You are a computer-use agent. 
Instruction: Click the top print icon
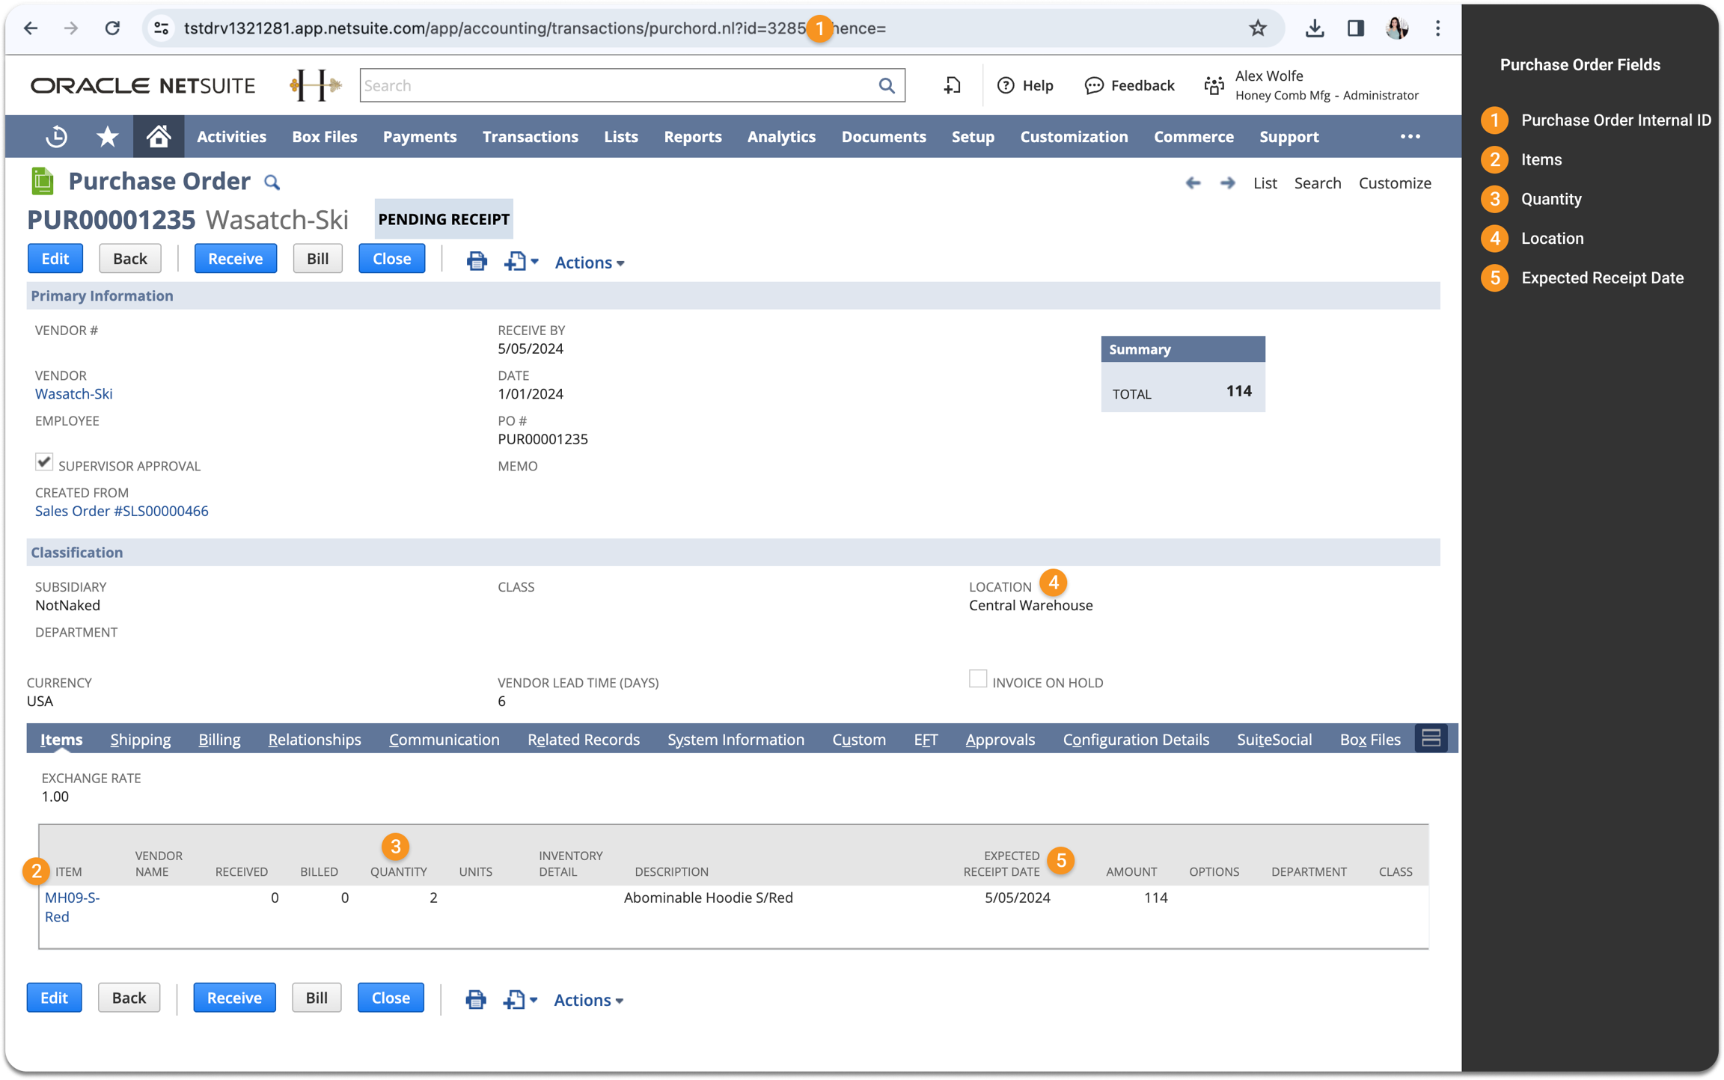pos(476,261)
